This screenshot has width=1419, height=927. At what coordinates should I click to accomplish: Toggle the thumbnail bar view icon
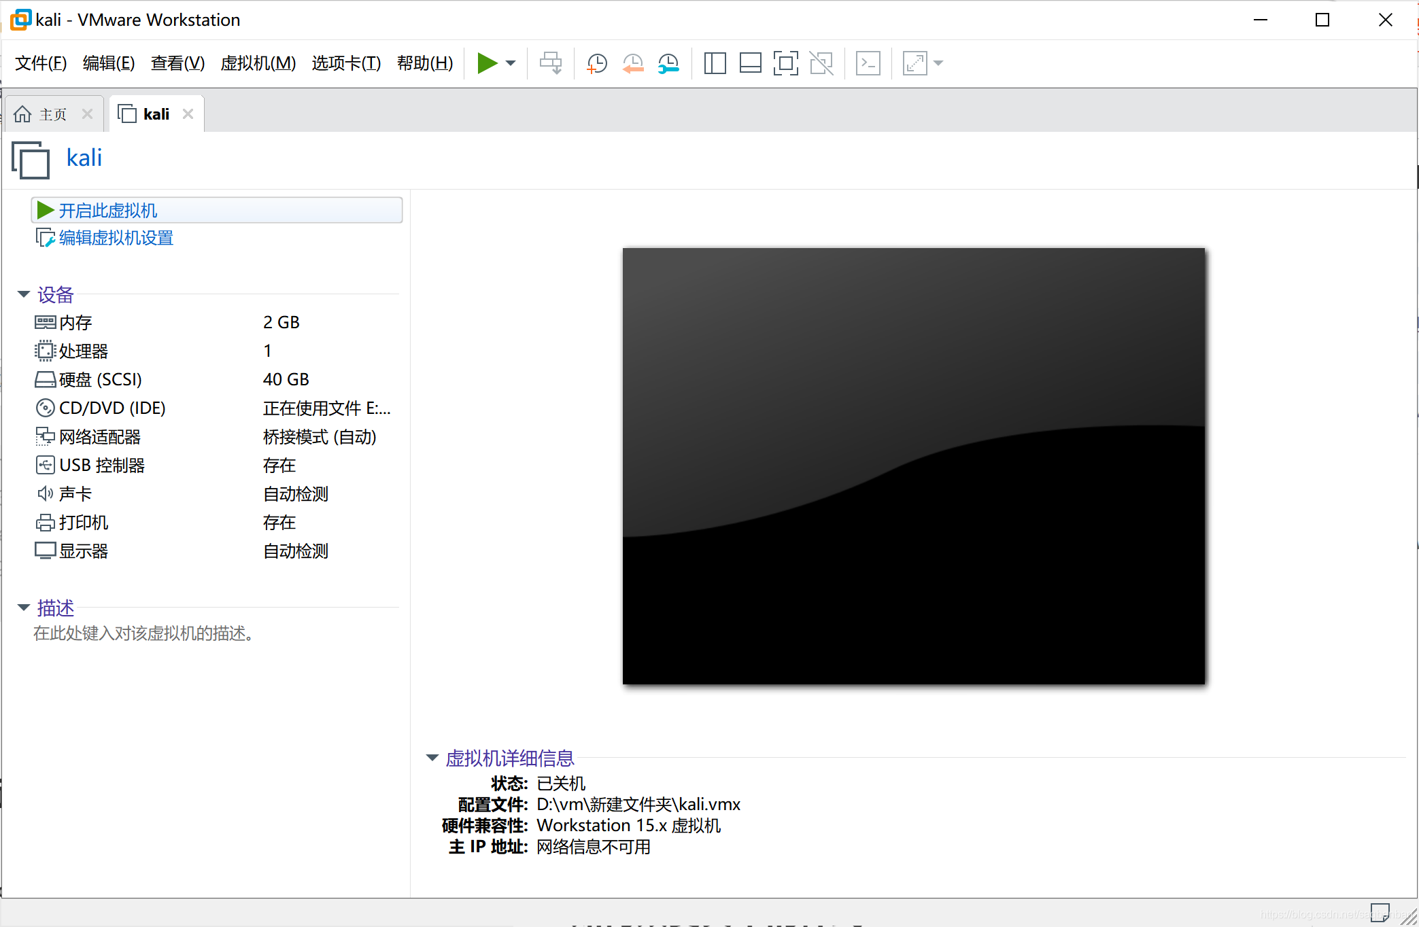(750, 63)
